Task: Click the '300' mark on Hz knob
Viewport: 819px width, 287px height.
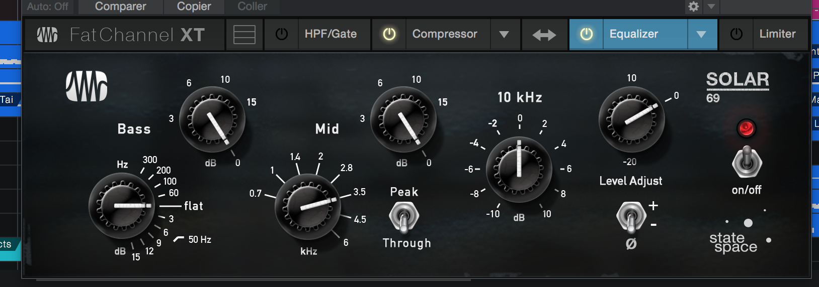Action: [150, 160]
